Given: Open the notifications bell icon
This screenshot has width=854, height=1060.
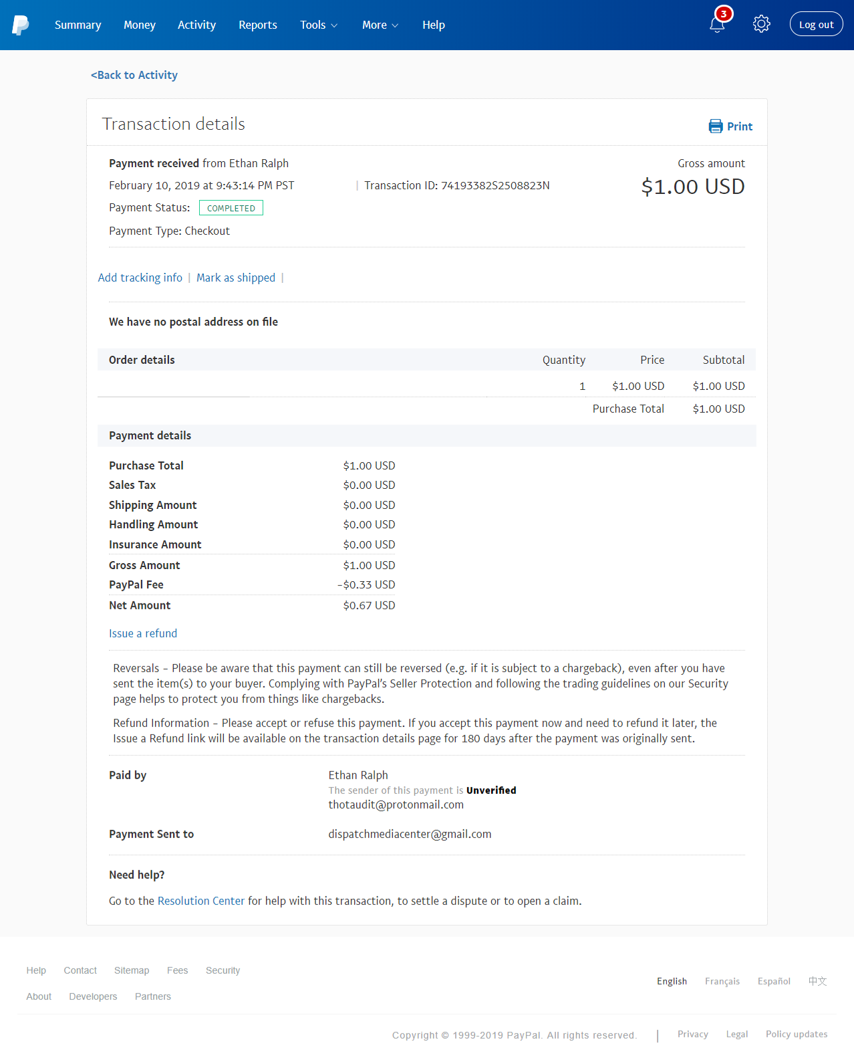Looking at the screenshot, I should point(717,25).
